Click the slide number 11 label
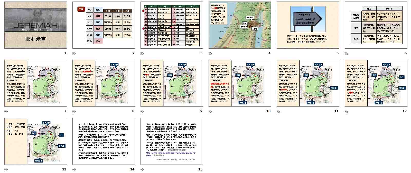Image resolution: width=411 pixels, height=173 pixels. [336, 111]
